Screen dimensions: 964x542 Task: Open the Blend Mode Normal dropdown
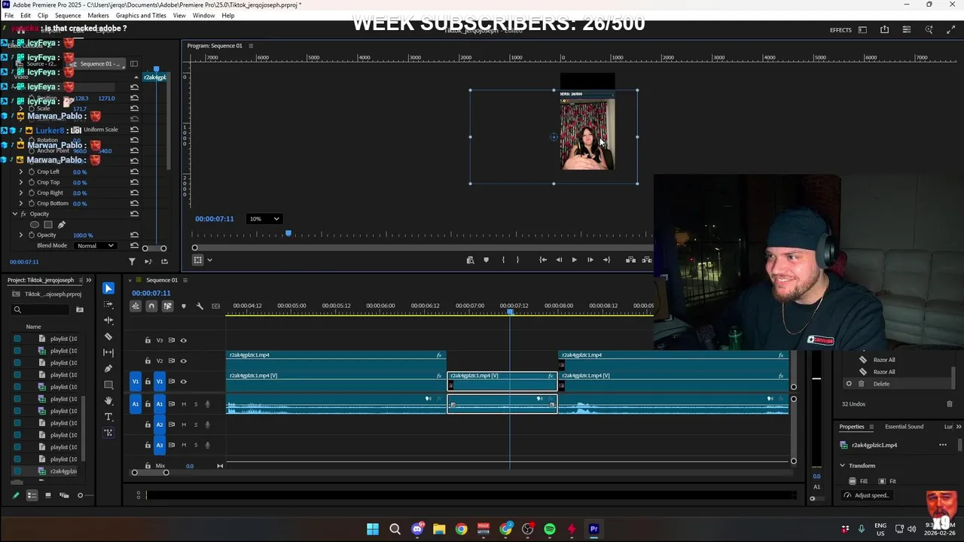pyautogui.click(x=95, y=245)
